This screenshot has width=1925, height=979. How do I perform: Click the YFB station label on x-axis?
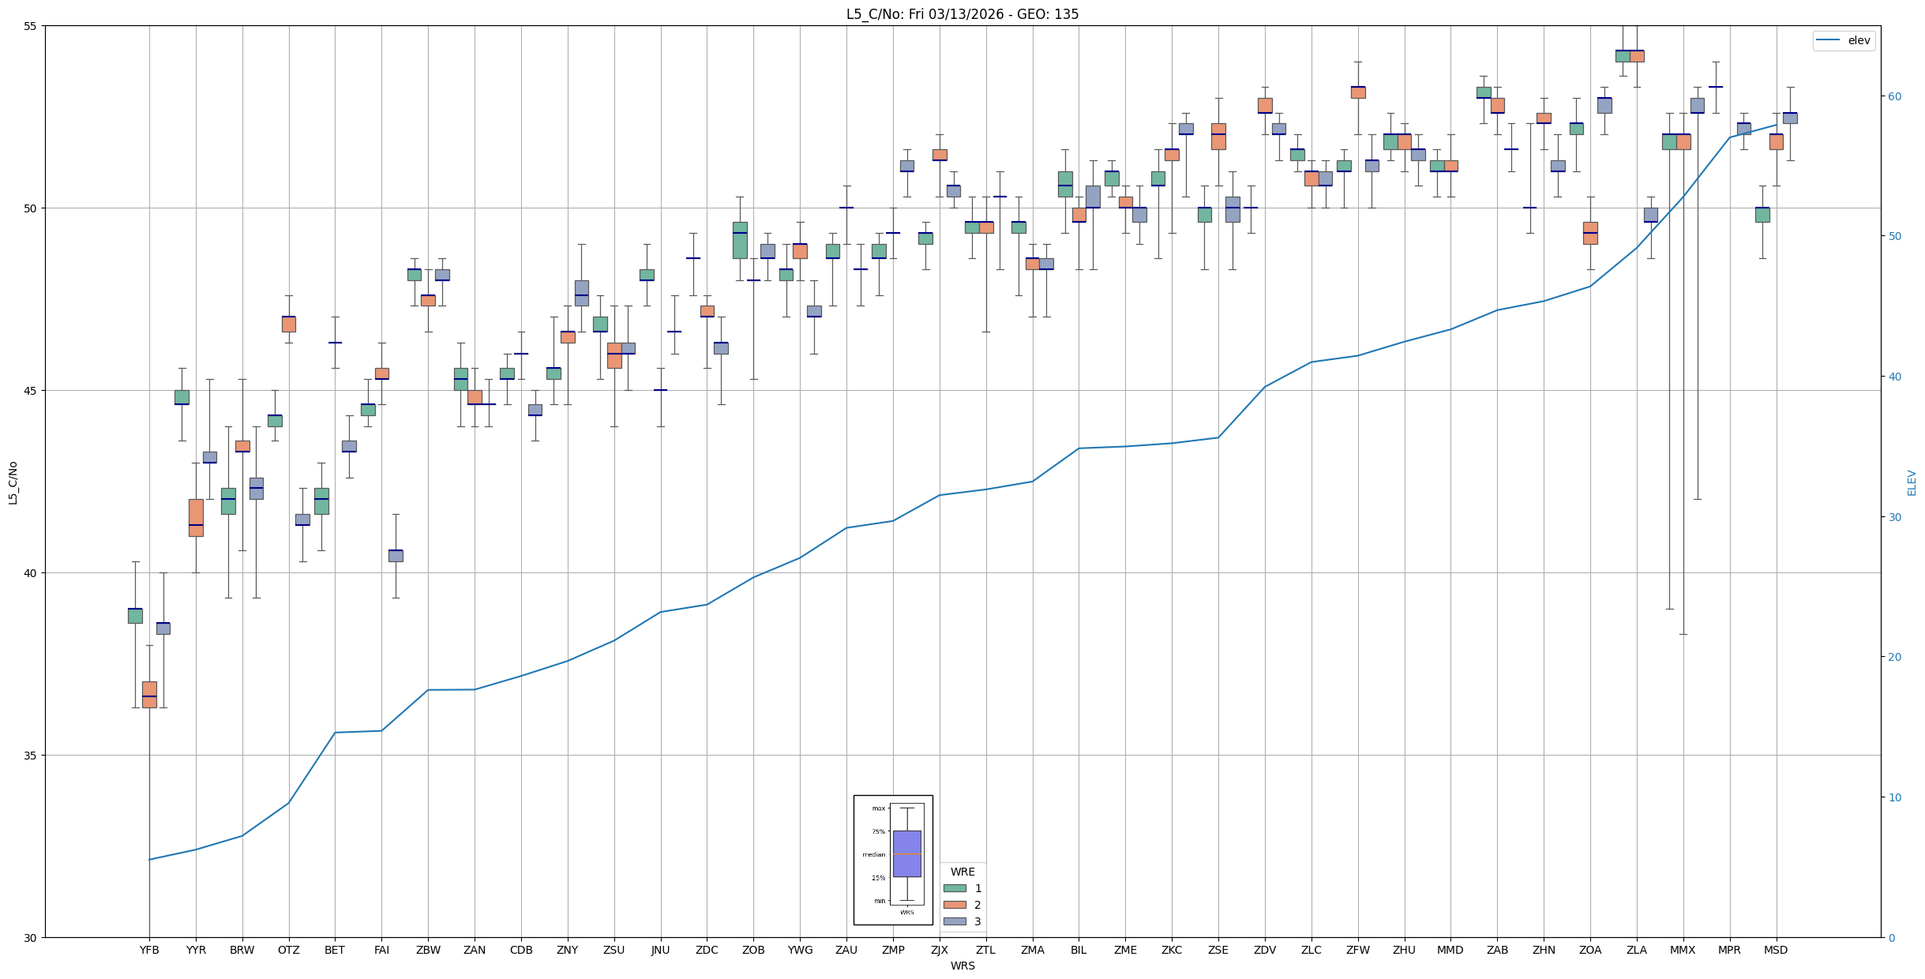149,950
